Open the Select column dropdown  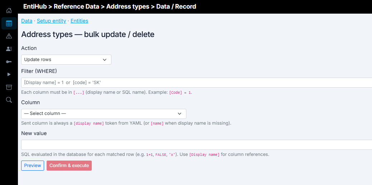tap(104, 114)
